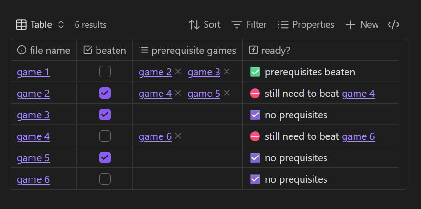Remove game 5 from game 2 prerequisites
The image size is (421, 209).
[227, 93]
